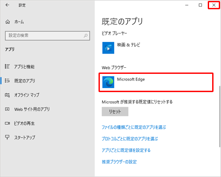Viewport: 221px width, 177px height.
Task: Click the magnifier icon in the search box
Action: (86, 35)
